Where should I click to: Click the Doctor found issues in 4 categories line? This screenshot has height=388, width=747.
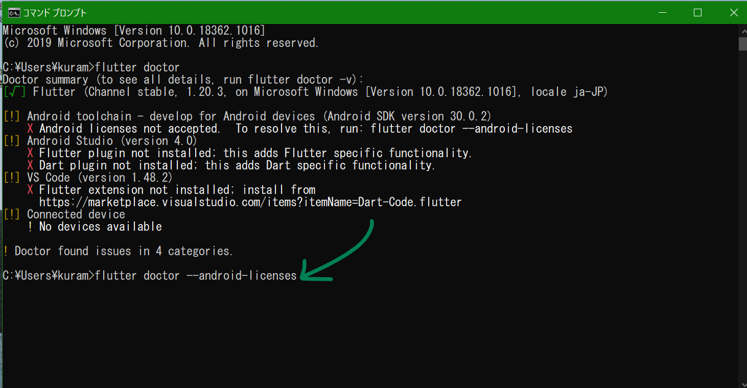[118, 251]
